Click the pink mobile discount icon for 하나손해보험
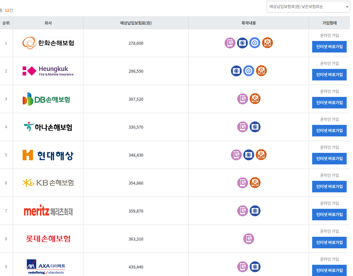Screen dimensions: 353x276 pos(243,127)
